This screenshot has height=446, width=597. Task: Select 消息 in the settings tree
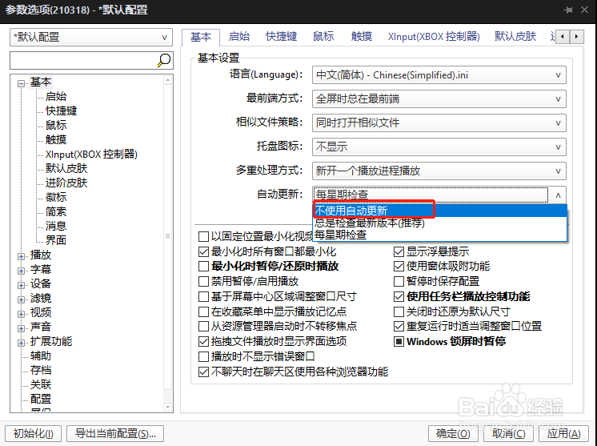point(56,227)
